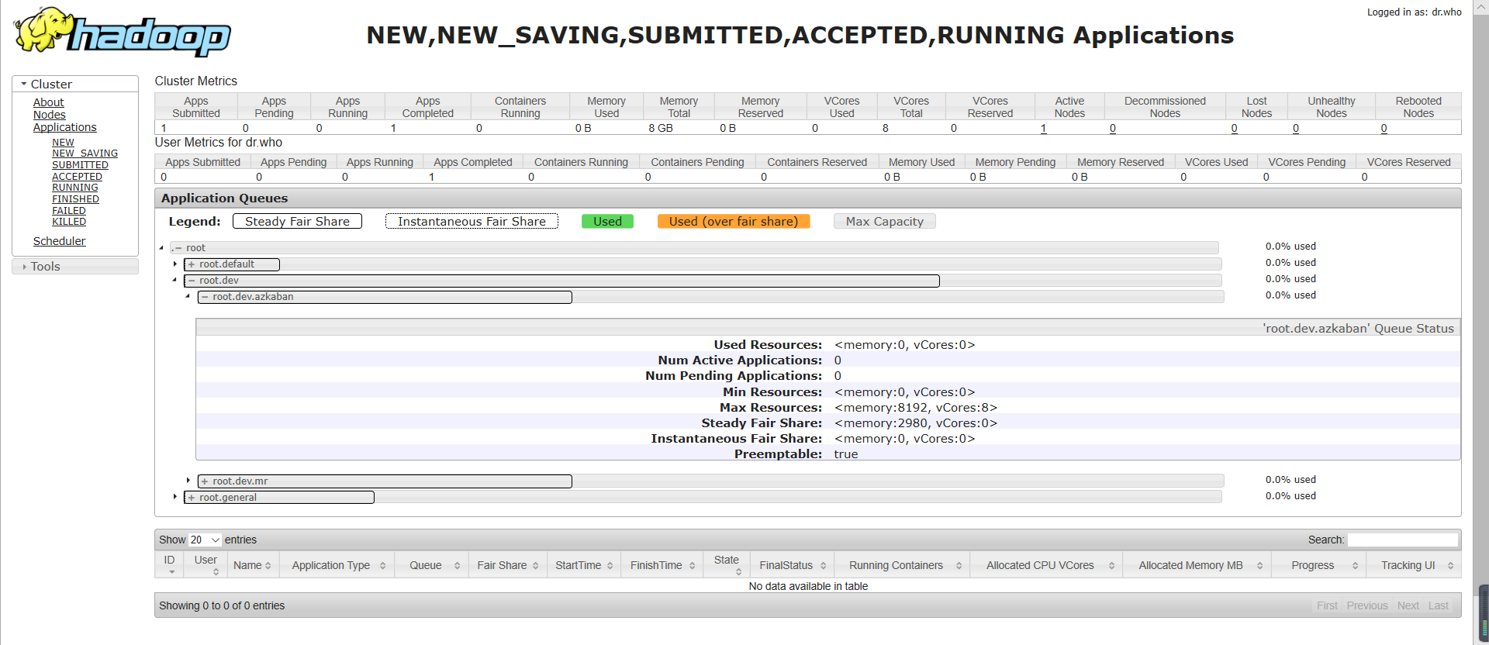Collapse the Cluster sidebar section
Screen dimensions: 1489x645
pyautogui.click(x=75, y=84)
